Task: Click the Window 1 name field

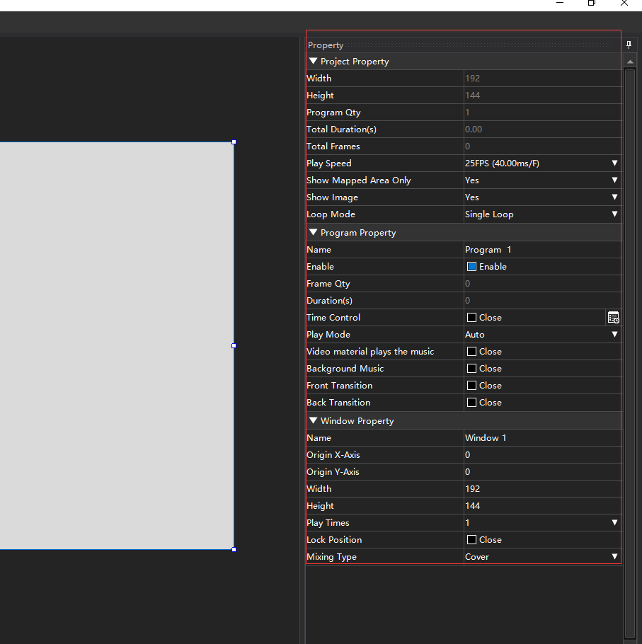Action: pos(542,438)
